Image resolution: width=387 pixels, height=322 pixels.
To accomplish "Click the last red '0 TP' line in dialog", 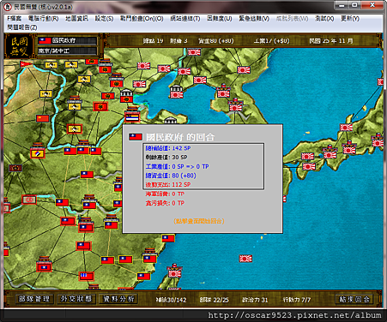I will tap(165, 203).
